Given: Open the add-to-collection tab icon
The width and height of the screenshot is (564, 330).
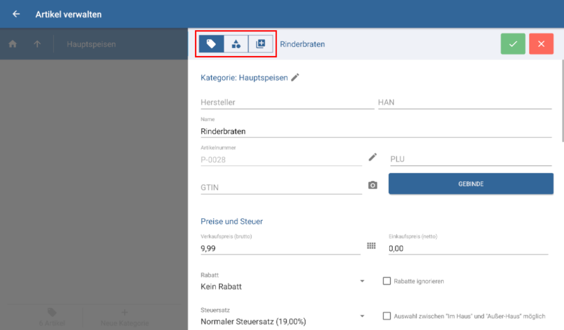Looking at the screenshot, I should point(261,44).
